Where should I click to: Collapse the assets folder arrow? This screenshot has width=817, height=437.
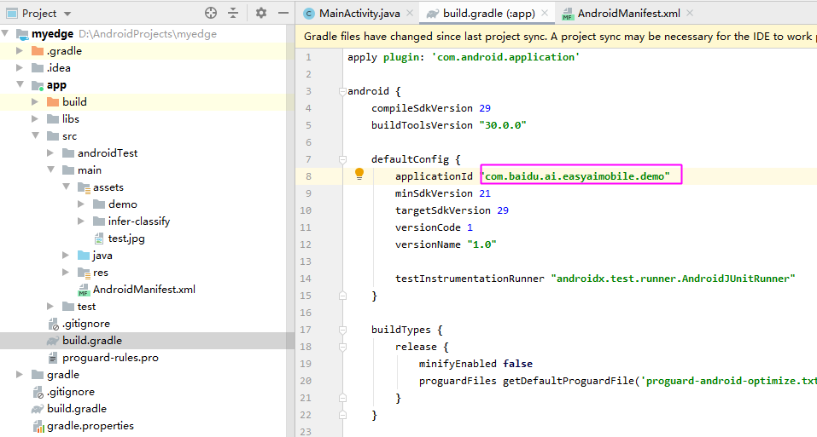click(x=67, y=187)
